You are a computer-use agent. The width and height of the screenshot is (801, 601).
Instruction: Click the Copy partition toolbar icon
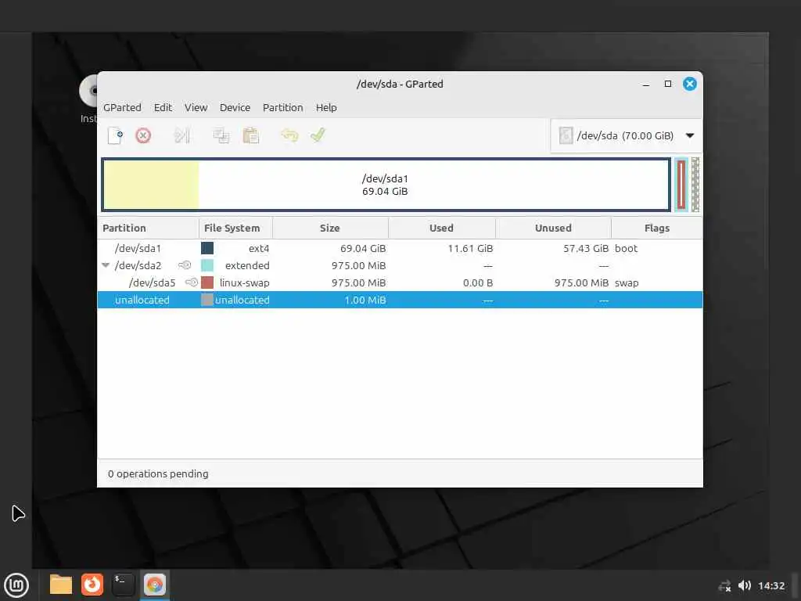[221, 135]
